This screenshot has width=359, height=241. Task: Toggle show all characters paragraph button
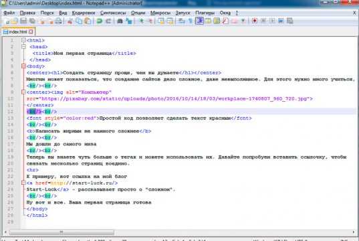(191, 21)
